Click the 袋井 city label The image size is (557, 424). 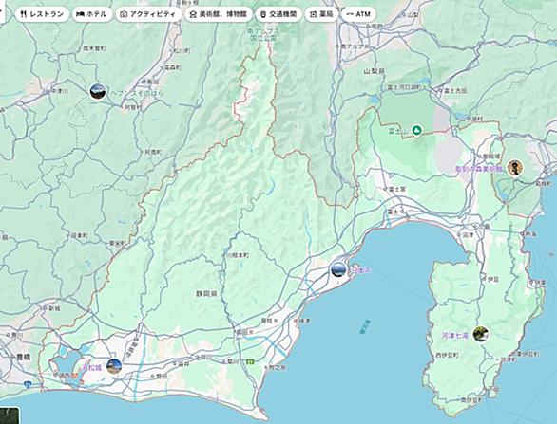point(182,363)
